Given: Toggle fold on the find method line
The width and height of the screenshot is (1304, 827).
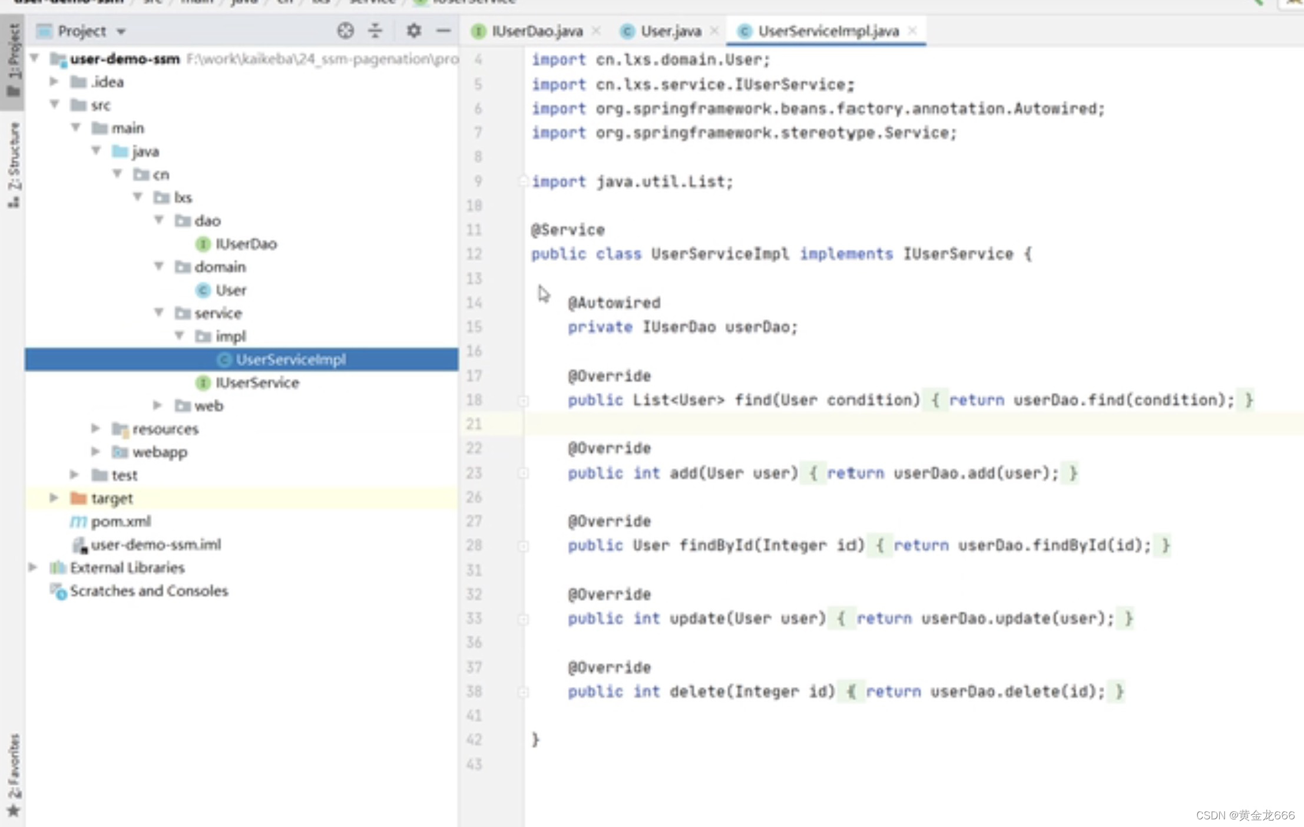Looking at the screenshot, I should click(523, 401).
